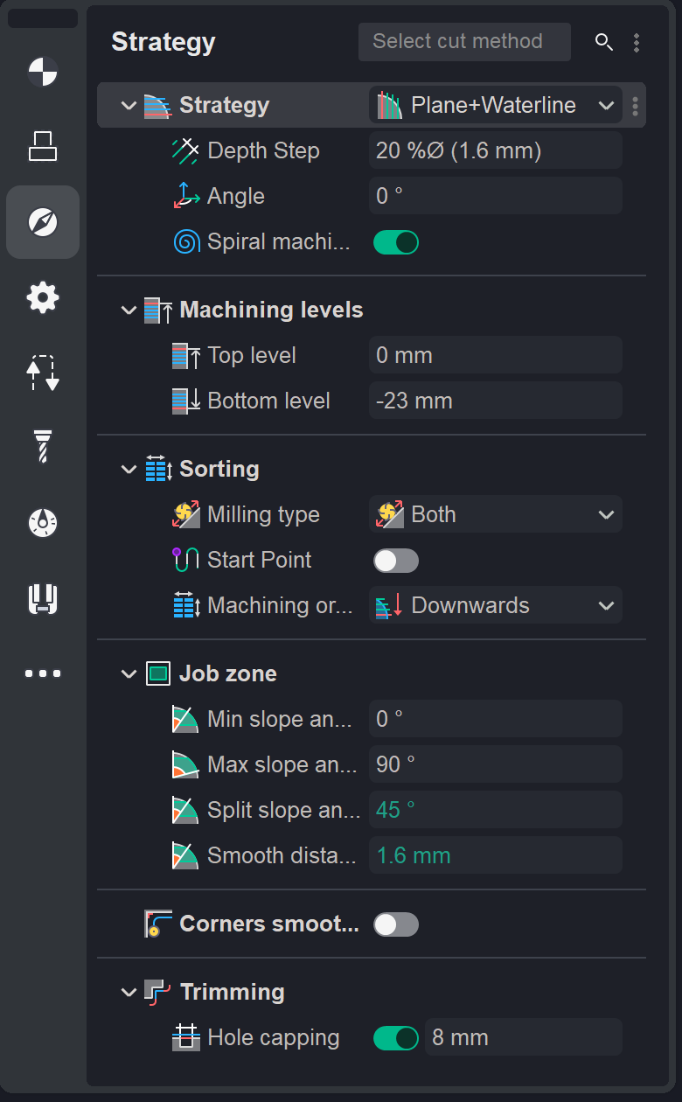Edit the Depth Step value field
Screen dimensions: 682x1102
tap(496, 150)
